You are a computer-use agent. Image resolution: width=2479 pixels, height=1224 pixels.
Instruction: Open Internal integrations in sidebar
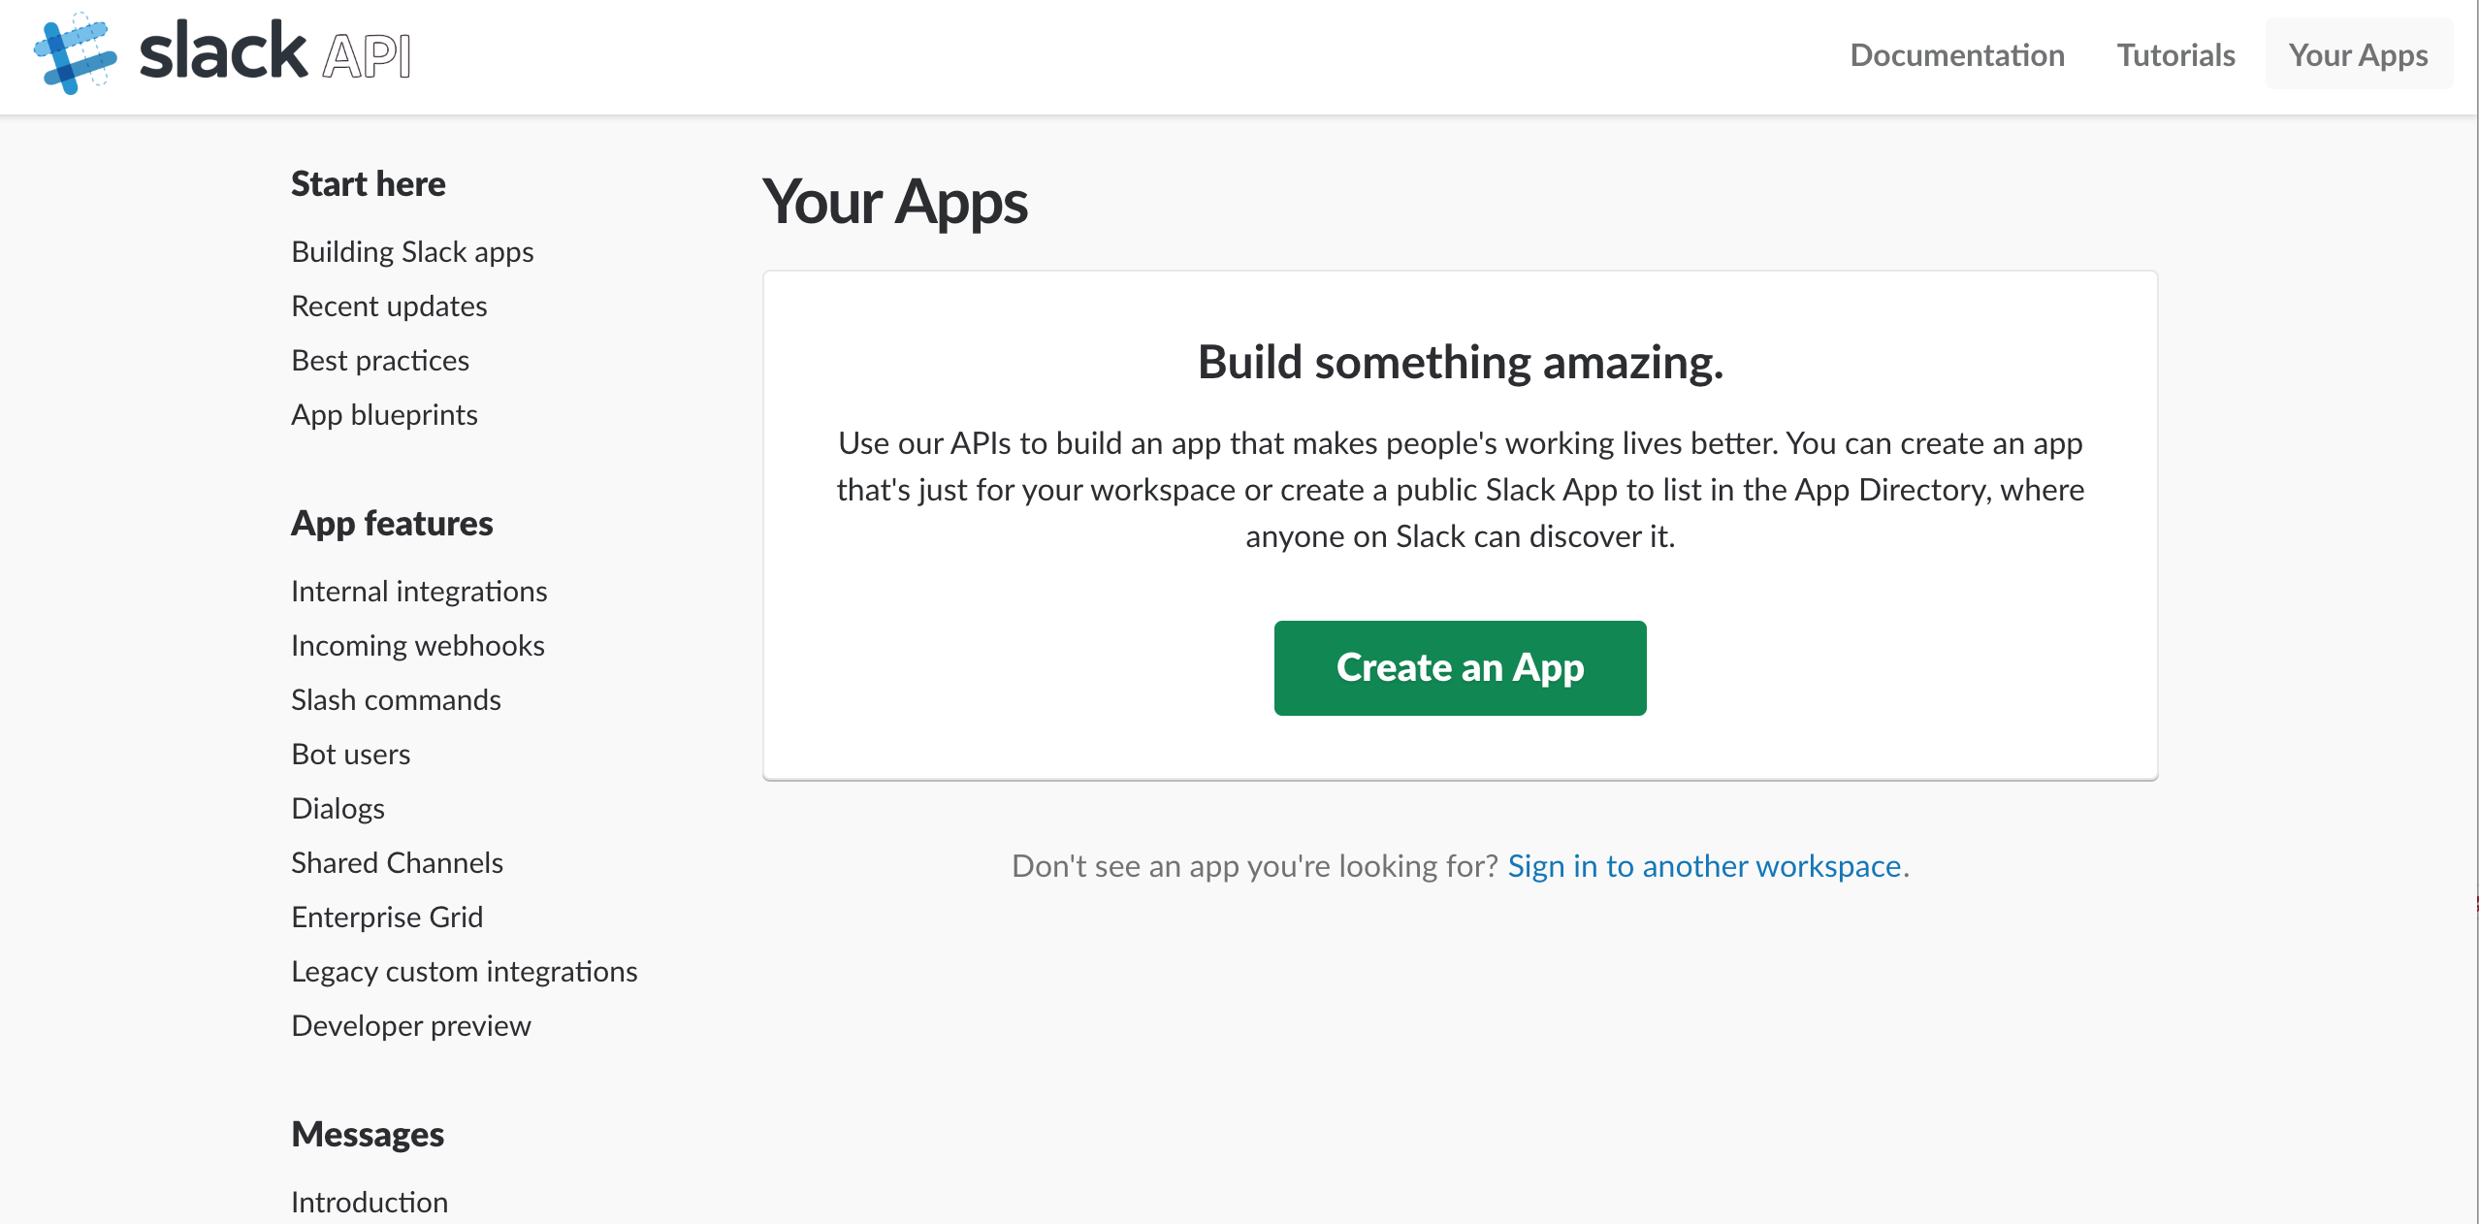[x=419, y=591]
